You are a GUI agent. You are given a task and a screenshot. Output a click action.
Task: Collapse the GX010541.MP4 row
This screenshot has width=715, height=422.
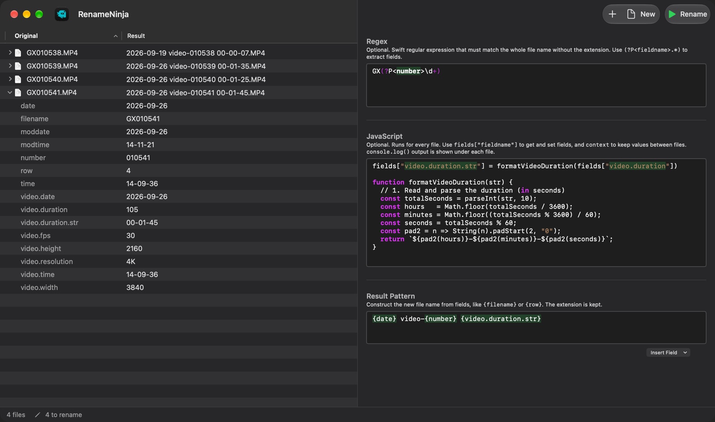tap(10, 92)
